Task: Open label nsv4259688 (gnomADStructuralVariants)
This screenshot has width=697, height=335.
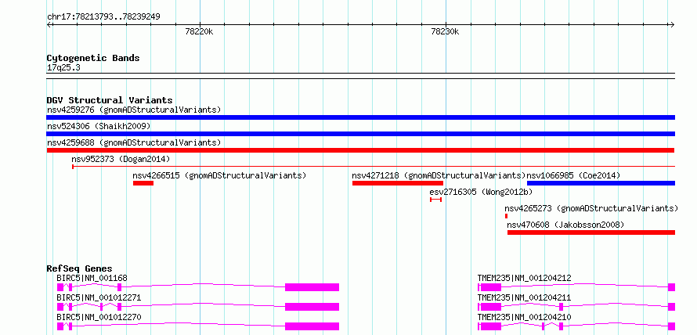Action: (134, 142)
